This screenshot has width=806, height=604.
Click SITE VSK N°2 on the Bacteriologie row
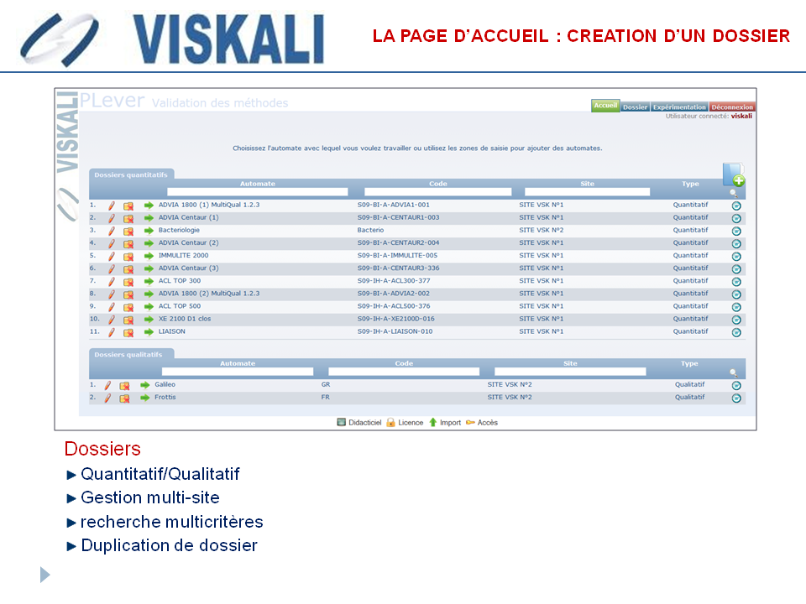(x=542, y=230)
